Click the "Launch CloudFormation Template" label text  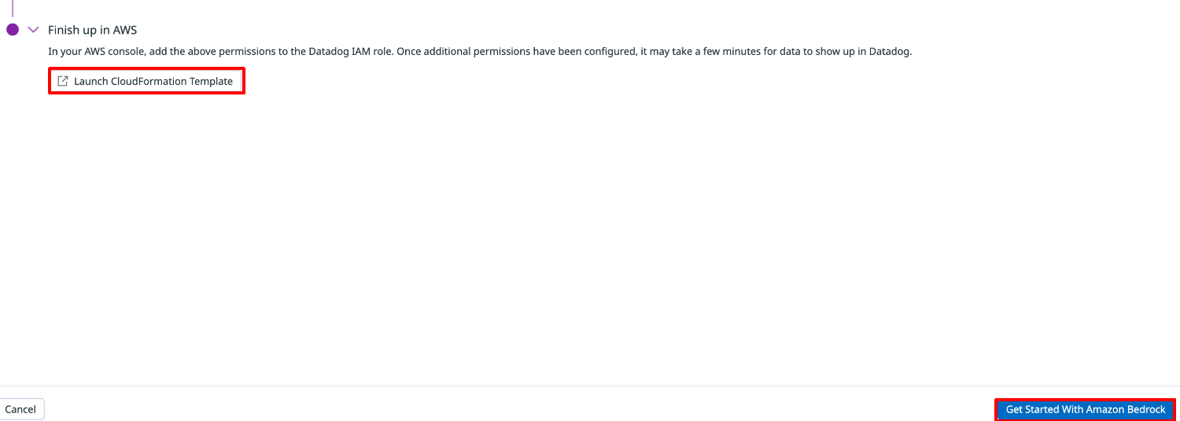coord(153,82)
